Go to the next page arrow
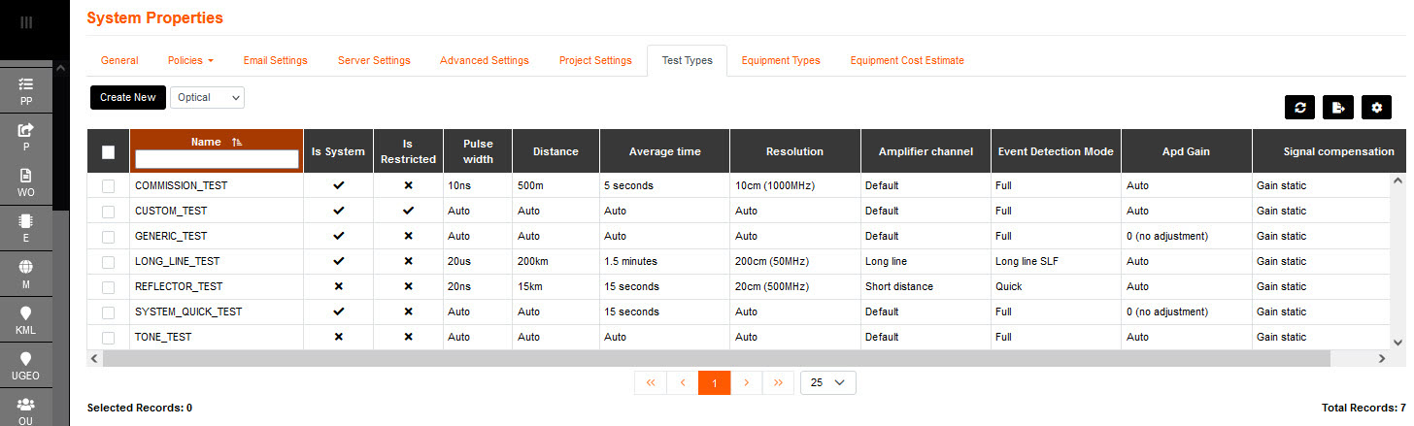The width and height of the screenshot is (1414, 426). point(746,382)
